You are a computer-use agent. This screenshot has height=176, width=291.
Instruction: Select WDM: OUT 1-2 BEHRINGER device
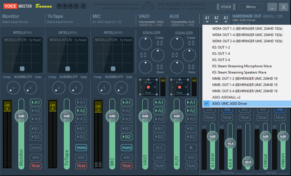pos(247,29)
